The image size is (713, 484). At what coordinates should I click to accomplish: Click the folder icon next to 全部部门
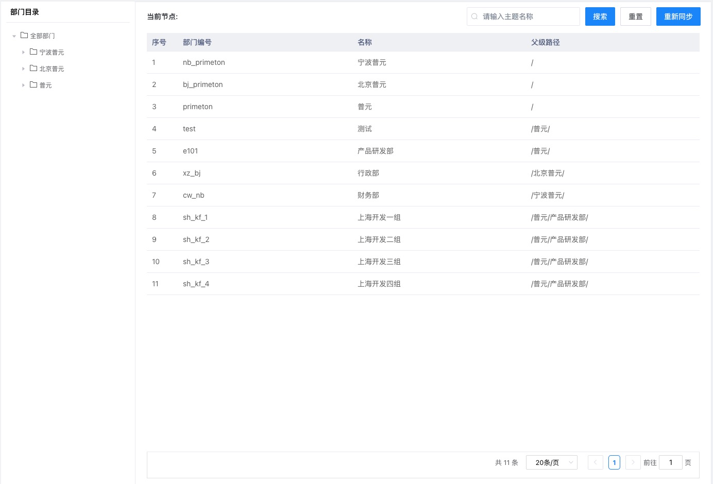[24, 35]
